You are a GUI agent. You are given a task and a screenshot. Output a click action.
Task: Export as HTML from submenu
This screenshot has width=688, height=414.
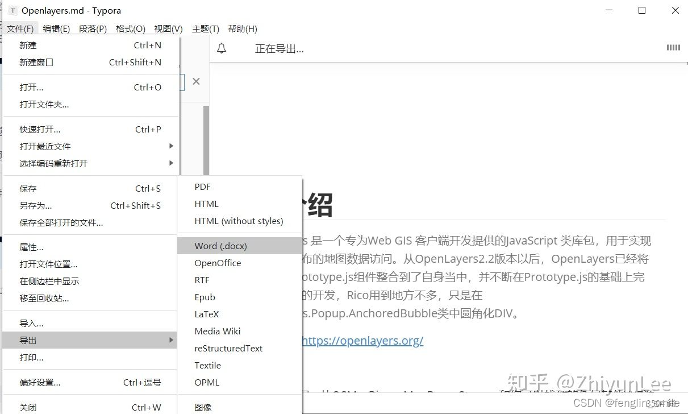(240, 204)
